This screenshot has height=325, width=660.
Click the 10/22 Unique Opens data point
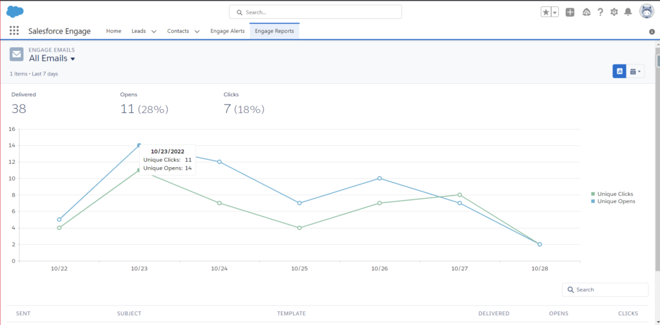59,219
